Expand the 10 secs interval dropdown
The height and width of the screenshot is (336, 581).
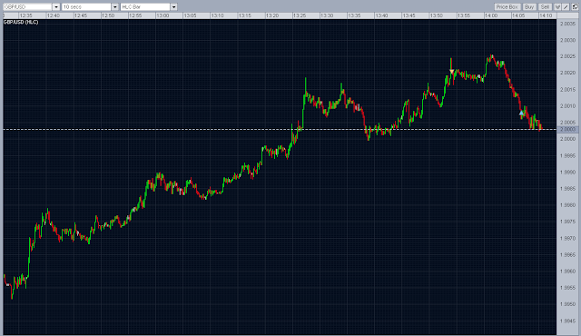tap(115, 7)
